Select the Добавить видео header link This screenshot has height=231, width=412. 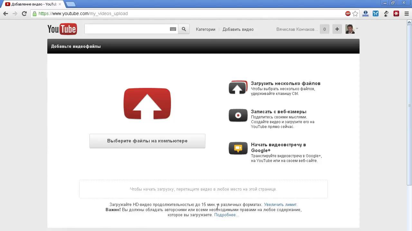238,29
